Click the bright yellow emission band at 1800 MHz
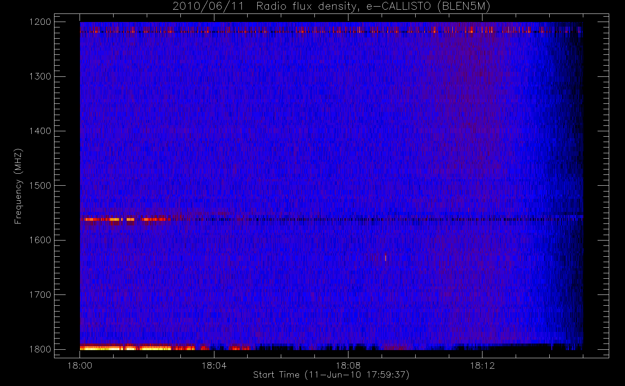Viewport: 625px width, 386px height. click(126, 348)
